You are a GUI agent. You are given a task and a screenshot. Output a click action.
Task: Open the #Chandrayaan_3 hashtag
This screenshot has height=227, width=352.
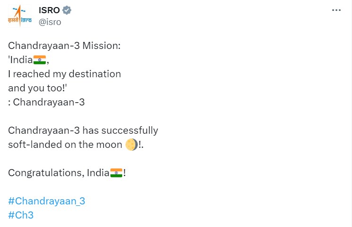click(47, 201)
